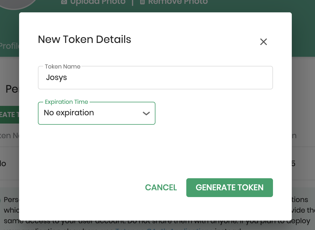The height and width of the screenshot is (230, 315).
Task: Click the Remove Photo link text
Action: point(178,2)
